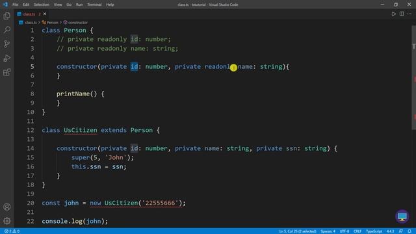Click the '22555666' string on line 20
416x234 pixels.
pos(161,203)
